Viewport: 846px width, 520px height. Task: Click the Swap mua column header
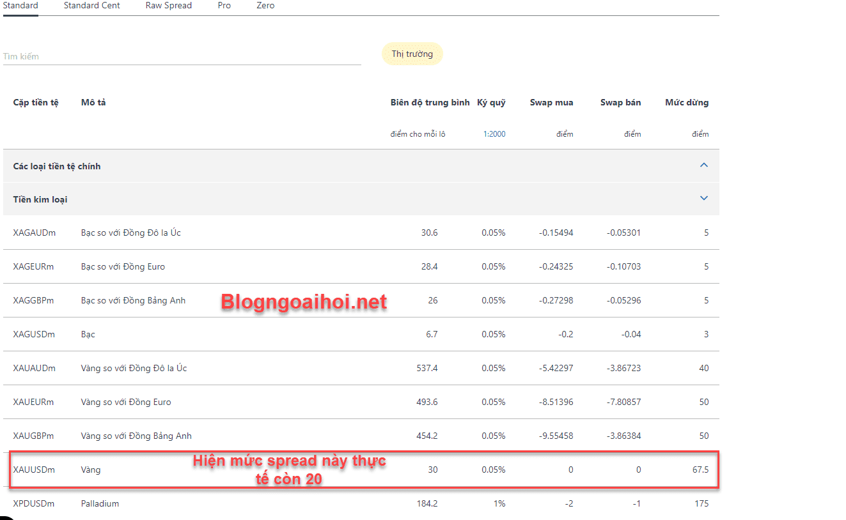coord(551,102)
